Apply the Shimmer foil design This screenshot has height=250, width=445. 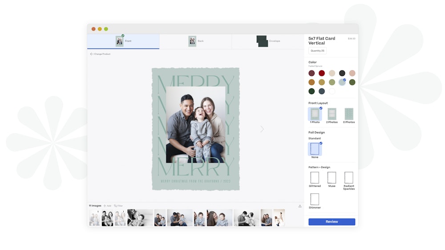(x=315, y=199)
